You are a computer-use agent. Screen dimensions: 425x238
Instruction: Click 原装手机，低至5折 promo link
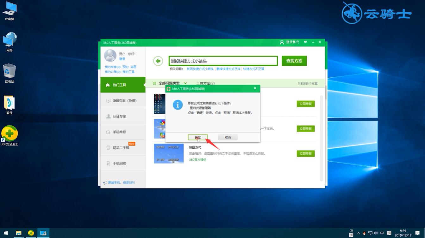(122, 183)
